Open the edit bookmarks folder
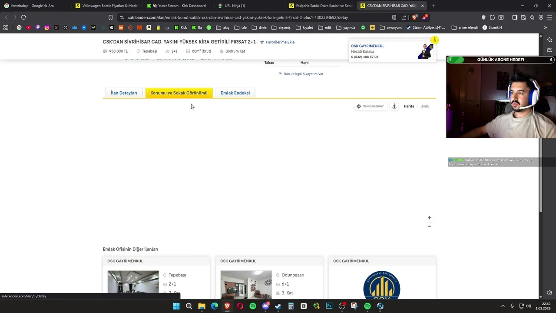556x313 pixels. point(324,27)
